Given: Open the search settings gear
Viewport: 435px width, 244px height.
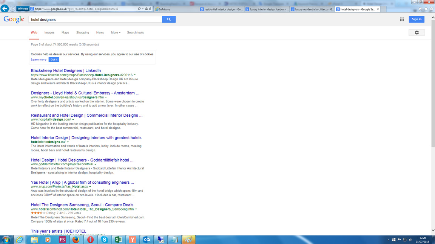Looking at the screenshot, I should pyautogui.click(x=417, y=33).
